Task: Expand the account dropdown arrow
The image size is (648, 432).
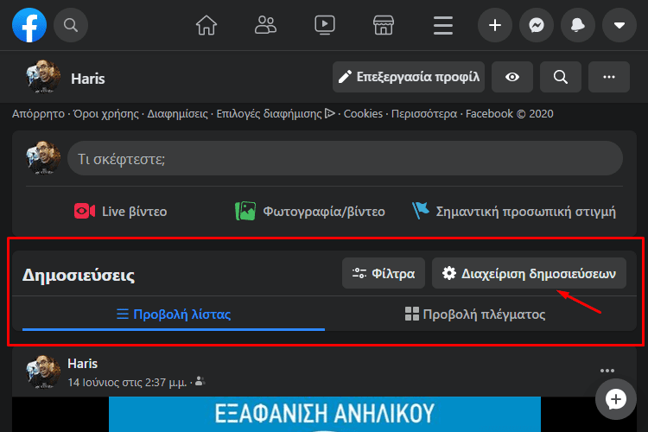Action: [619, 25]
